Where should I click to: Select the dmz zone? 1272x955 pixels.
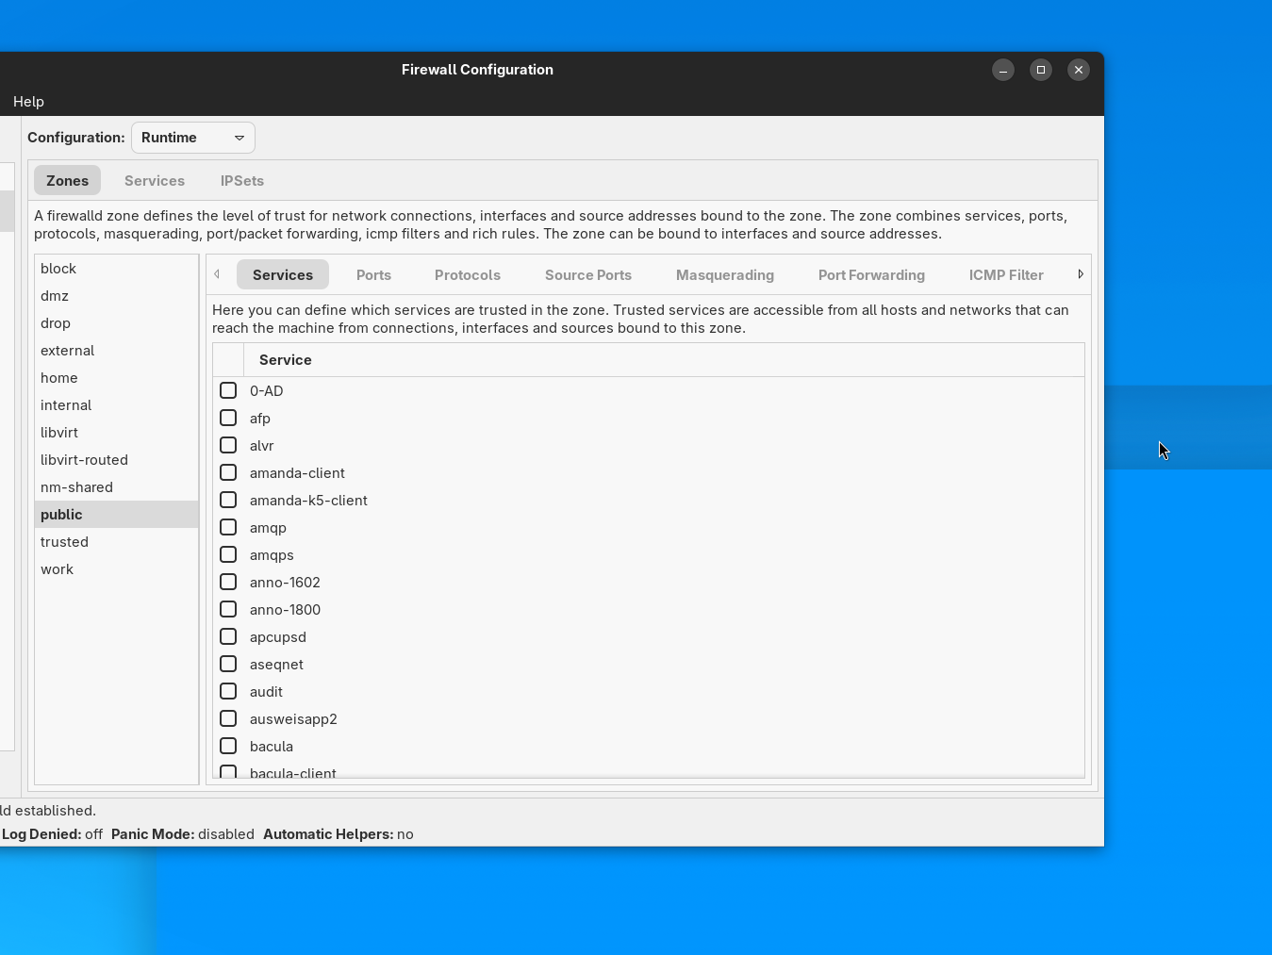(x=117, y=296)
